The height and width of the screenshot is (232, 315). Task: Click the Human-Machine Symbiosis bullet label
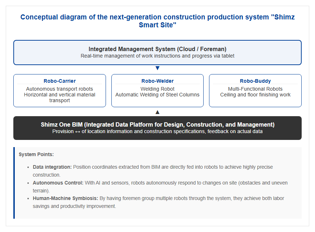coord(66,198)
